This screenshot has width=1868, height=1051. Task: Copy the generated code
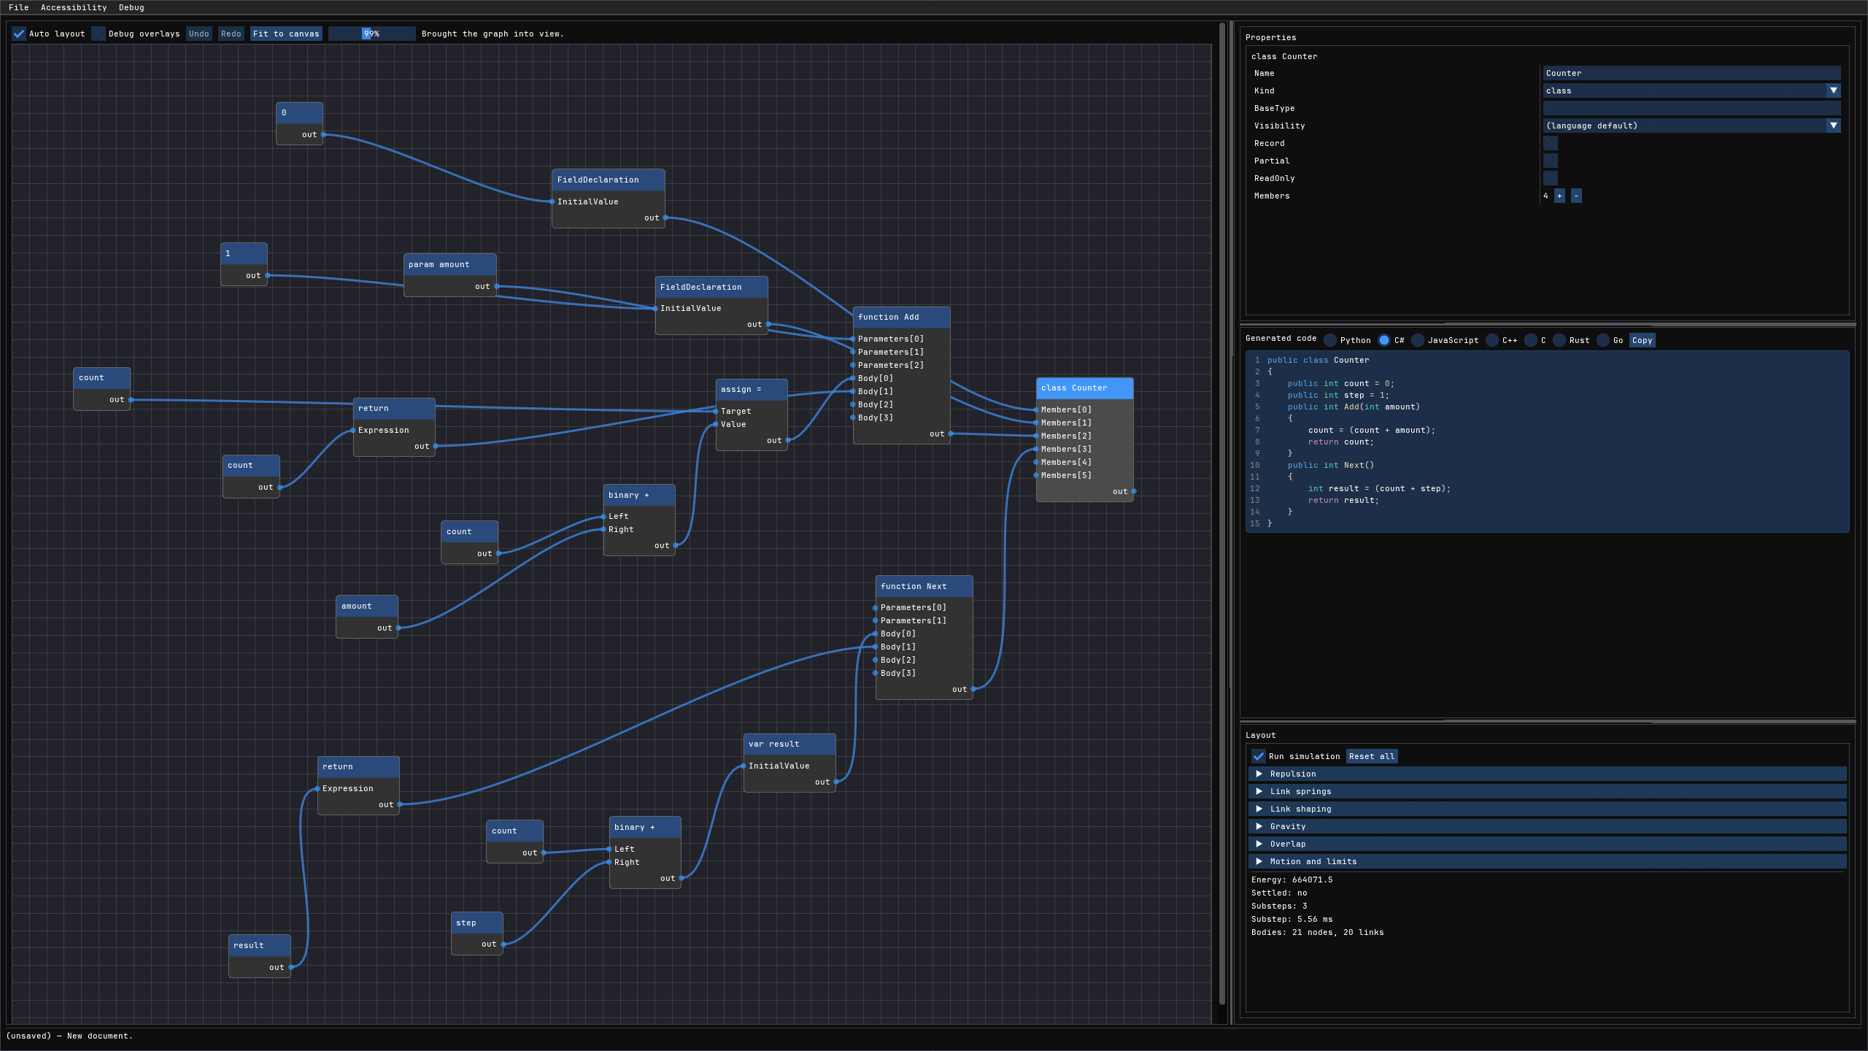tap(1642, 340)
